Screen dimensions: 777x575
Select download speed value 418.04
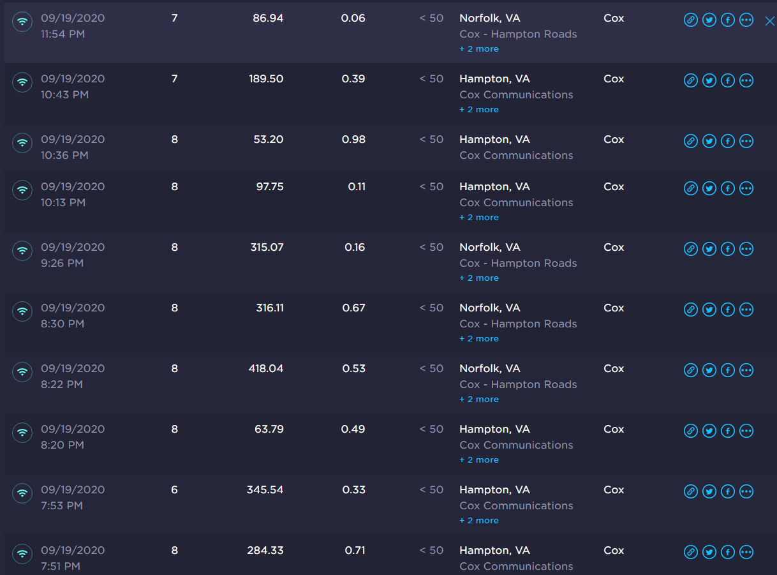(266, 368)
